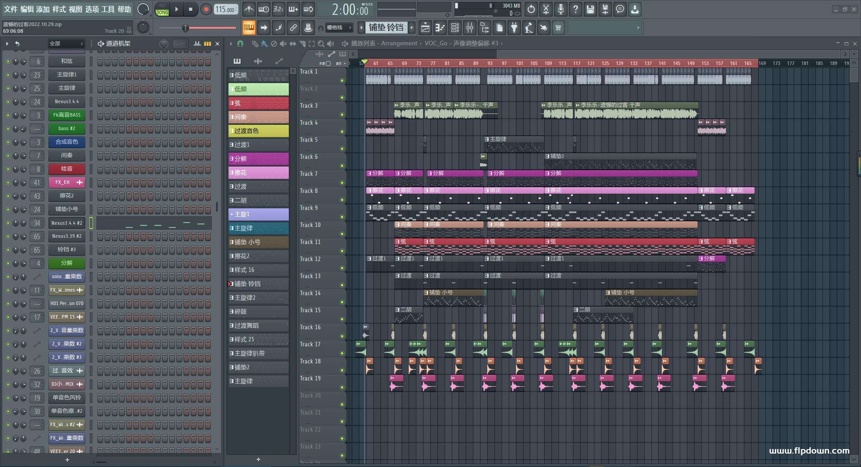Open project info speech bubble icon
This screenshot has width=861, height=467.
[x=620, y=9]
